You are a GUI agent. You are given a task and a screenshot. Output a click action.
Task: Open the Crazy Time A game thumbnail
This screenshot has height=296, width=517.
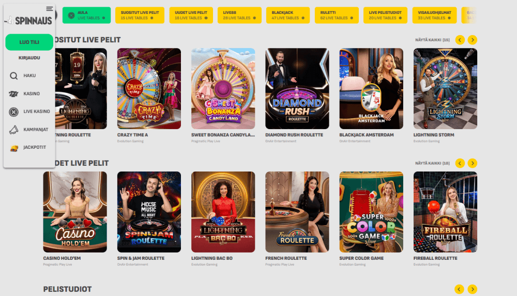click(149, 89)
